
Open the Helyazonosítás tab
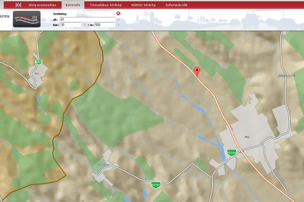point(43,5)
